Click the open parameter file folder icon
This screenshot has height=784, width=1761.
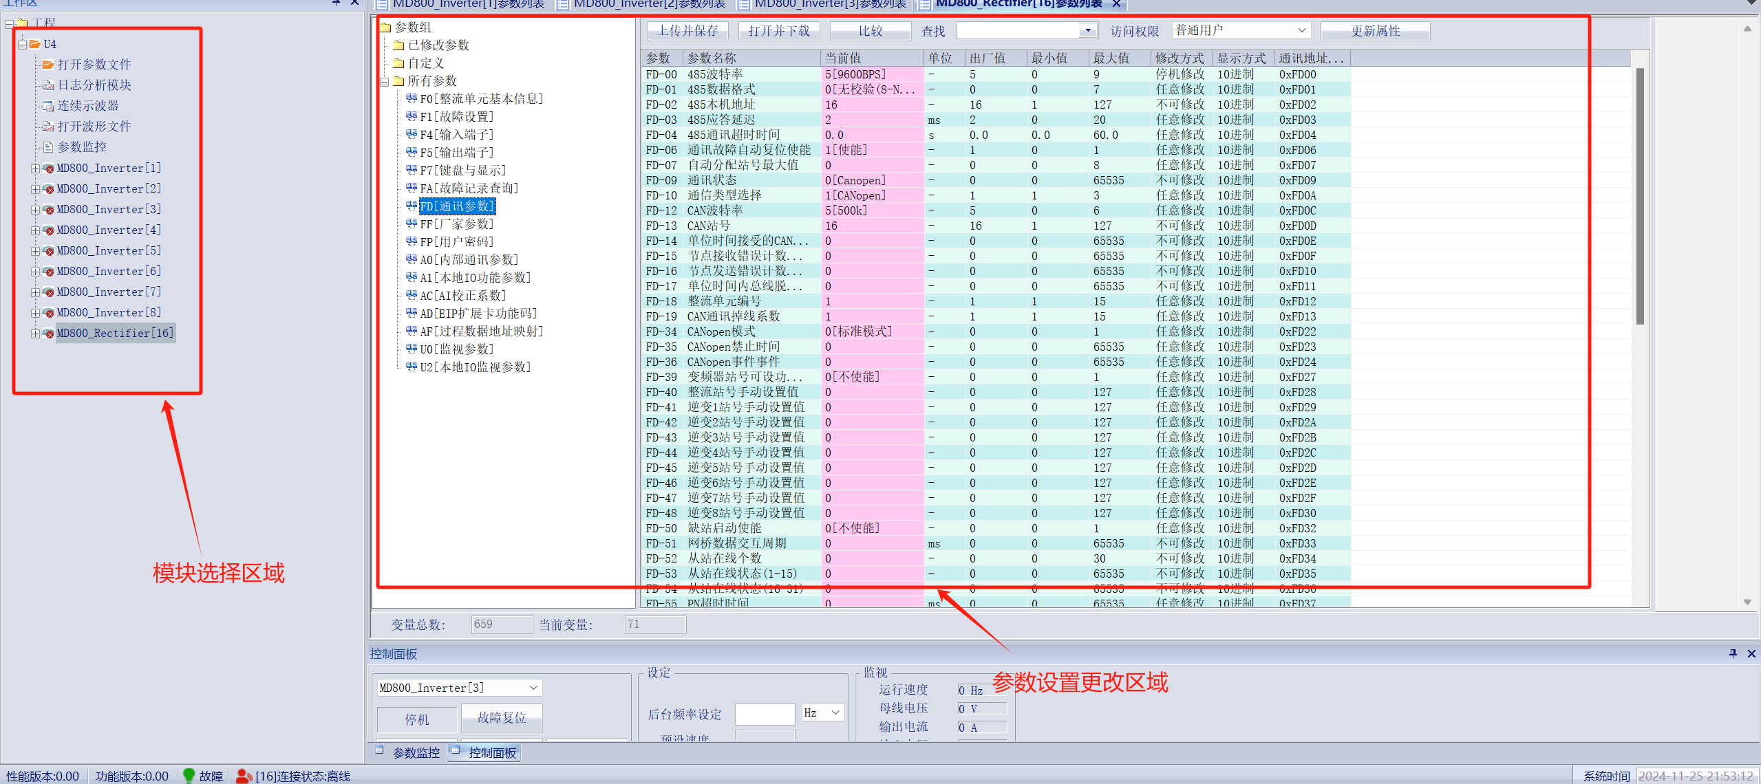point(47,65)
